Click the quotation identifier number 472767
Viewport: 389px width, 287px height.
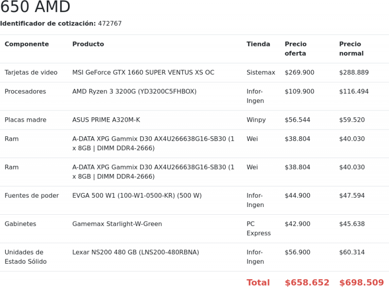point(110,24)
